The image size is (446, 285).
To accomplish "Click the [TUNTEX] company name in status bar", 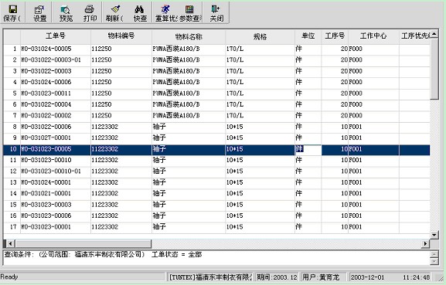I will pyautogui.click(x=210, y=277).
